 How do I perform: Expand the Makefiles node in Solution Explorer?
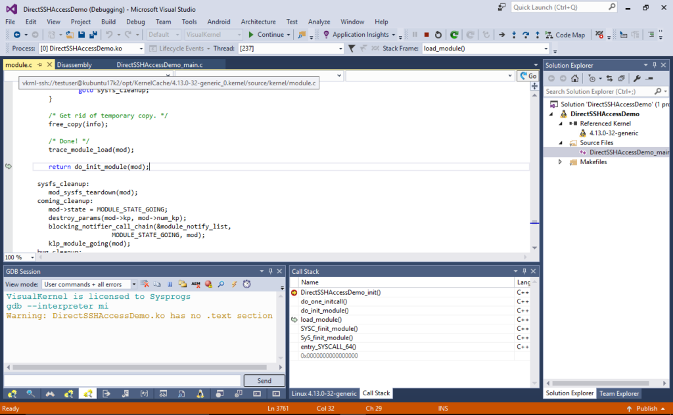click(560, 162)
